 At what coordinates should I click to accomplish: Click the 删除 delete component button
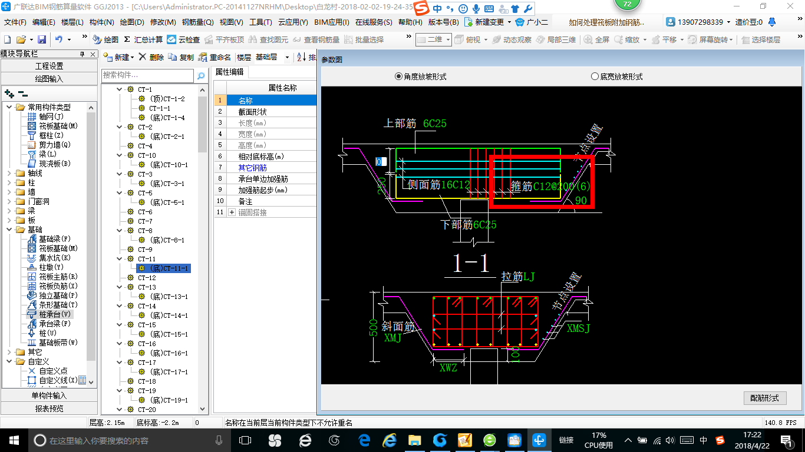pyautogui.click(x=151, y=58)
